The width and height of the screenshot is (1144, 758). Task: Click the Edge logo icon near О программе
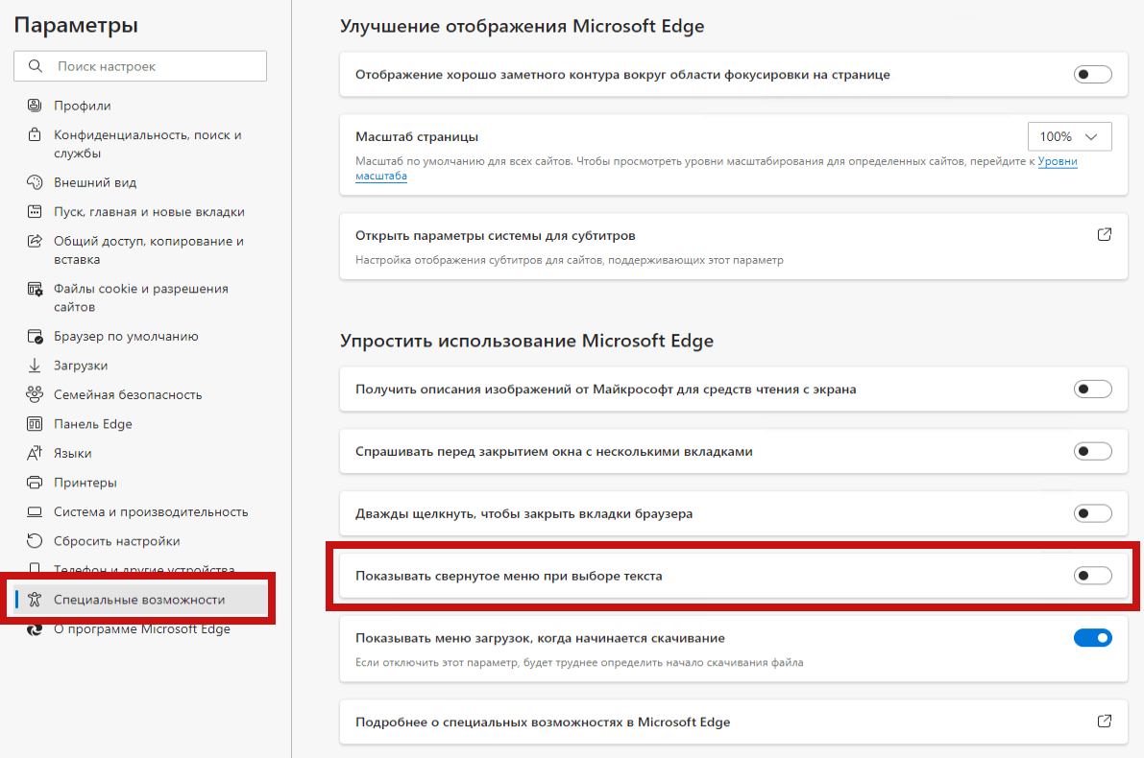(35, 629)
